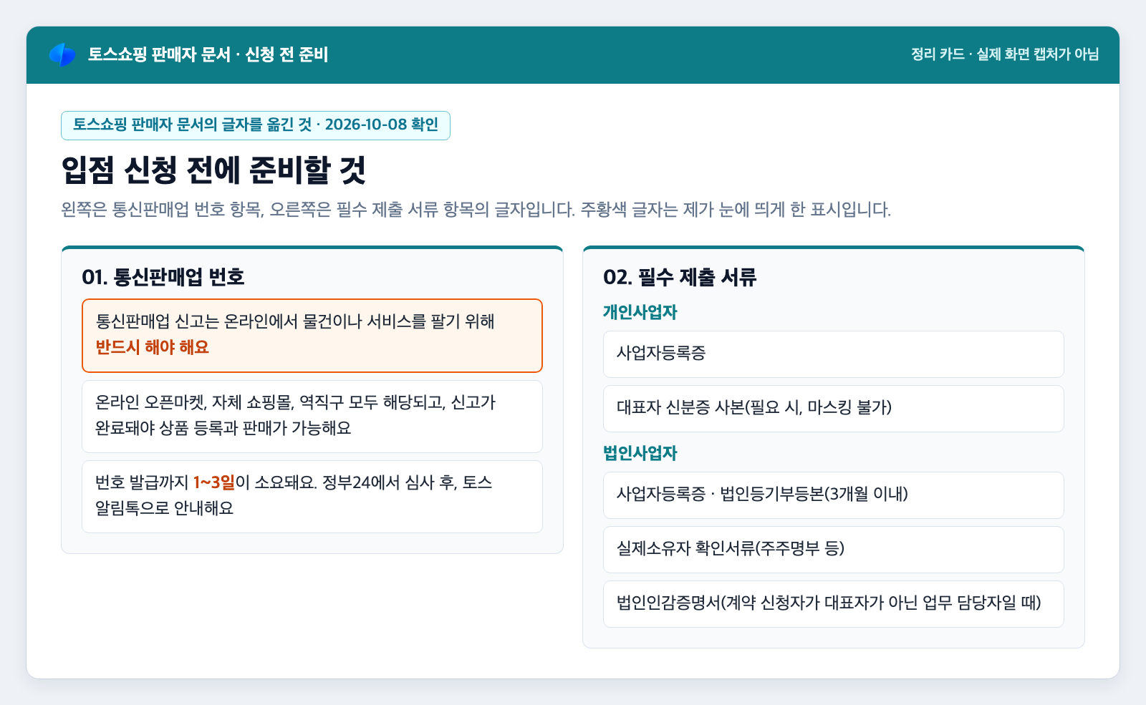Click header title 토스쇼핑 판매자 문서 · 신청 전 준비
This screenshot has height=705, width=1146.
point(208,55)
